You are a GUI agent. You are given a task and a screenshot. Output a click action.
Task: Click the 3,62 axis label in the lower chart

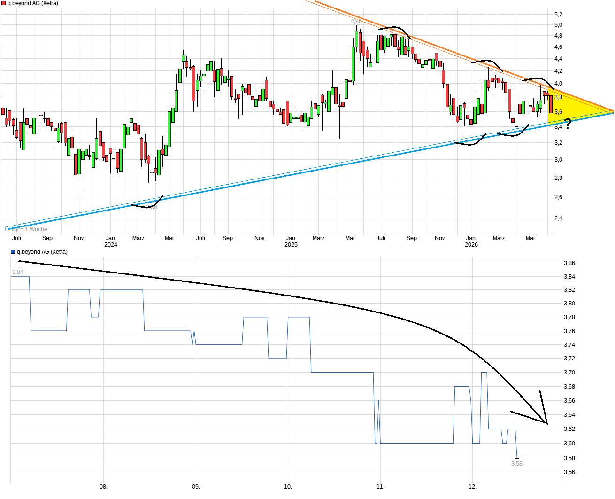coord(569,429)
